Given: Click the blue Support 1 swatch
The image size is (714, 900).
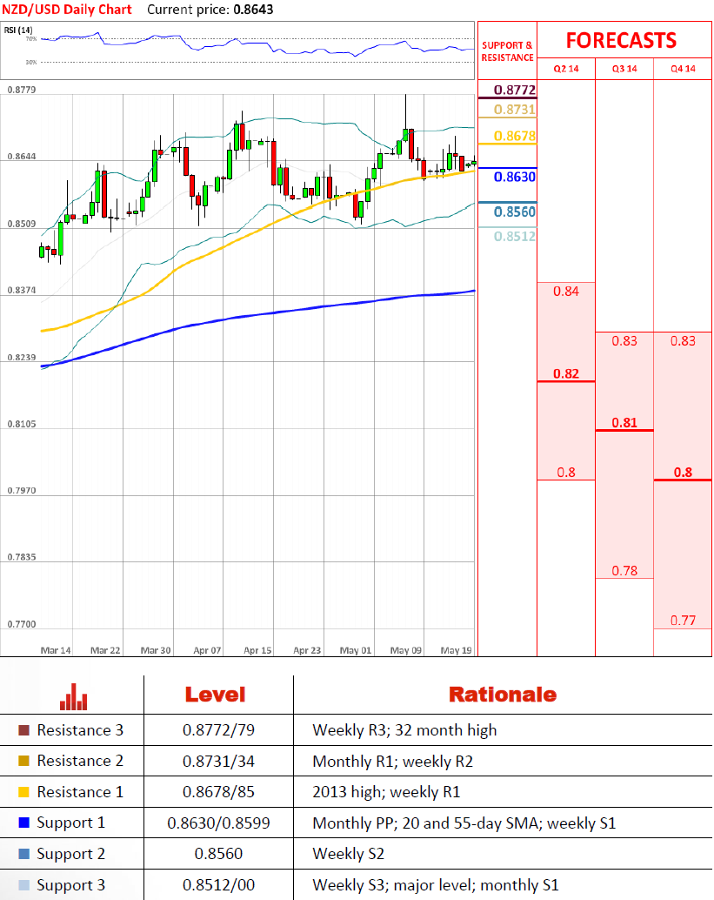Looking at the screenshot, I should tap(23, 823).
